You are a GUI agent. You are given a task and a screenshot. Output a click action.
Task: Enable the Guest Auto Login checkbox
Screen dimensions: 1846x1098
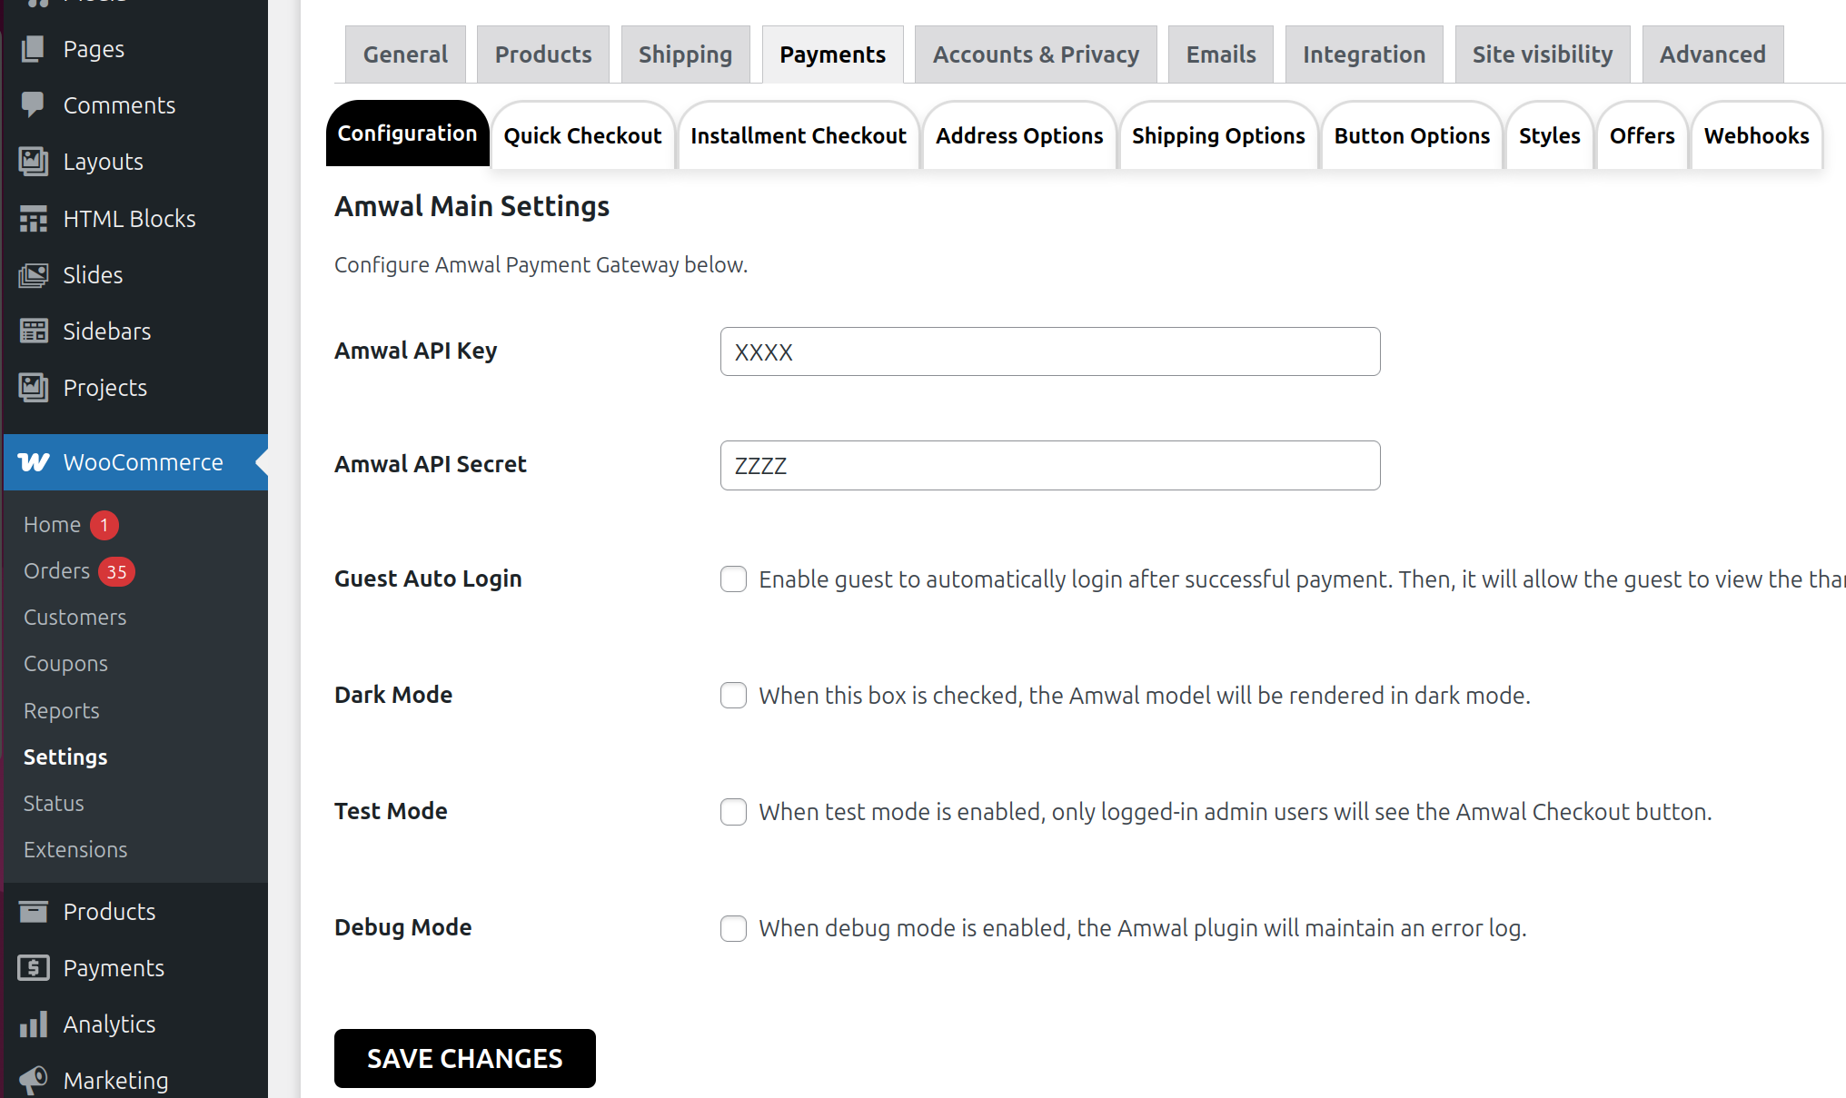point(733,579)
